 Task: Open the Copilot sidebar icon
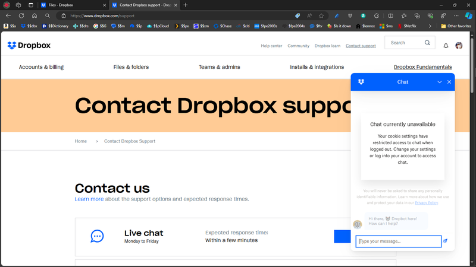coord(469,16)
